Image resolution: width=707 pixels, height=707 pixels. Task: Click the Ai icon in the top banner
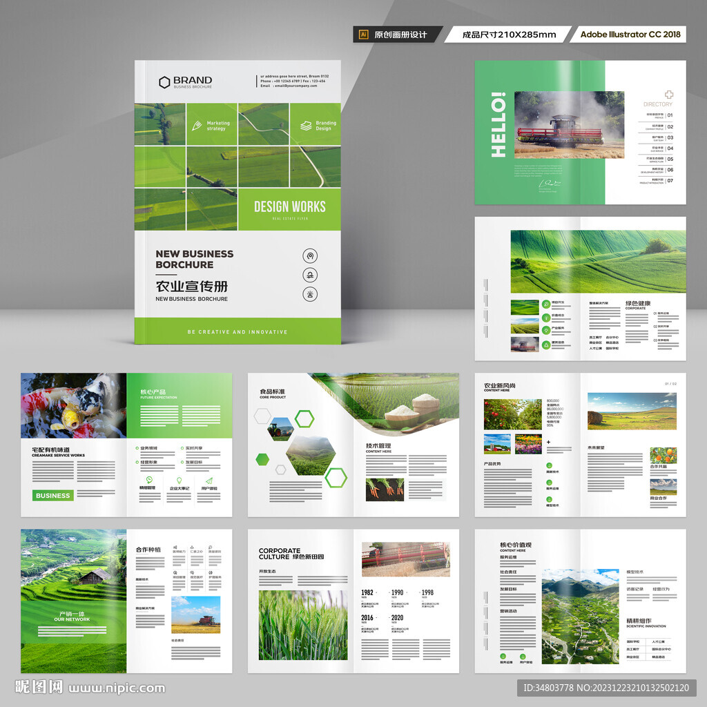[363, 35]
